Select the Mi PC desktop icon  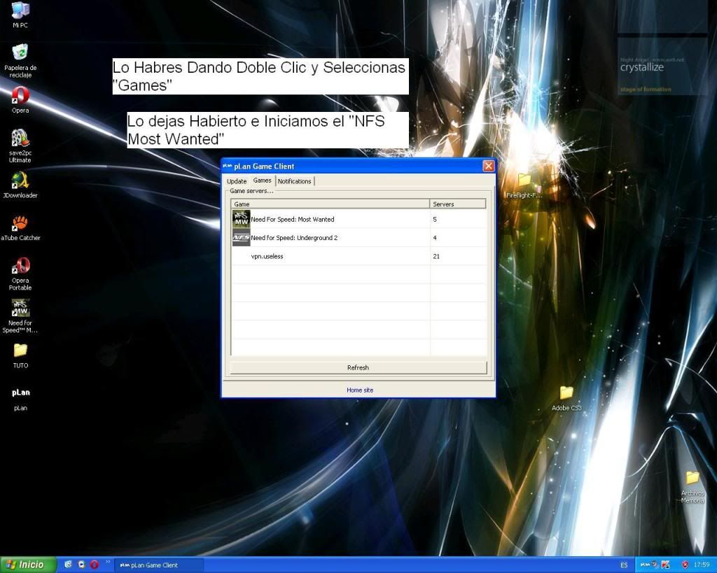pos(20,15)
